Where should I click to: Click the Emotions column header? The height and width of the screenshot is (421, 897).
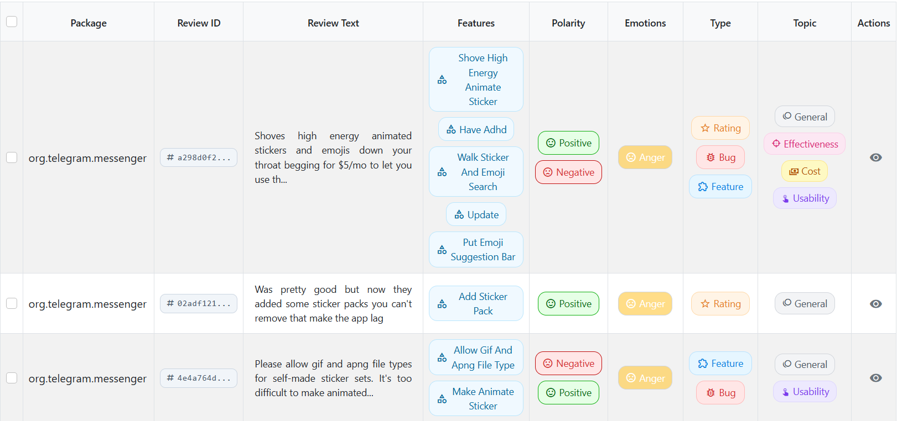pos(645,23)
